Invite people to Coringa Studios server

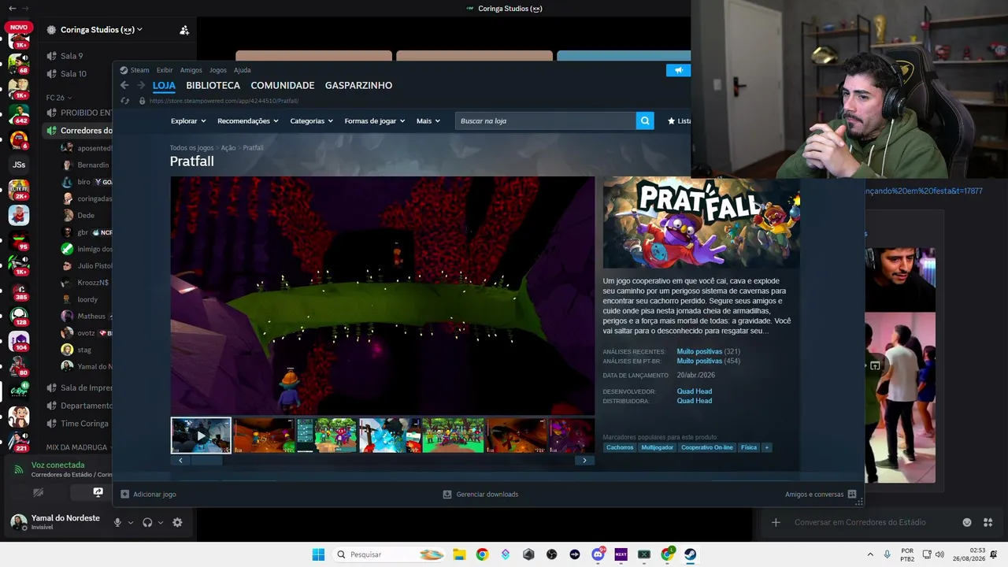[184, 30]
